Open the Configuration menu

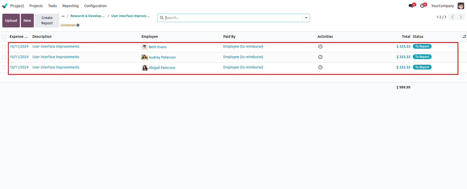point(95,6)
